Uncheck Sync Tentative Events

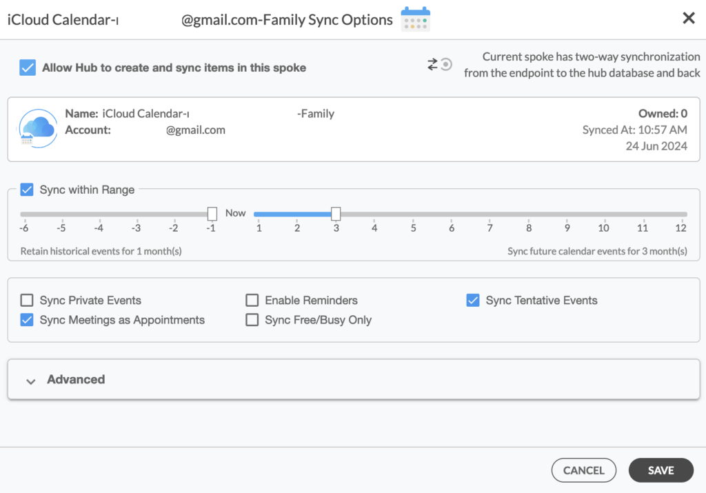click(x=473, y=300)
